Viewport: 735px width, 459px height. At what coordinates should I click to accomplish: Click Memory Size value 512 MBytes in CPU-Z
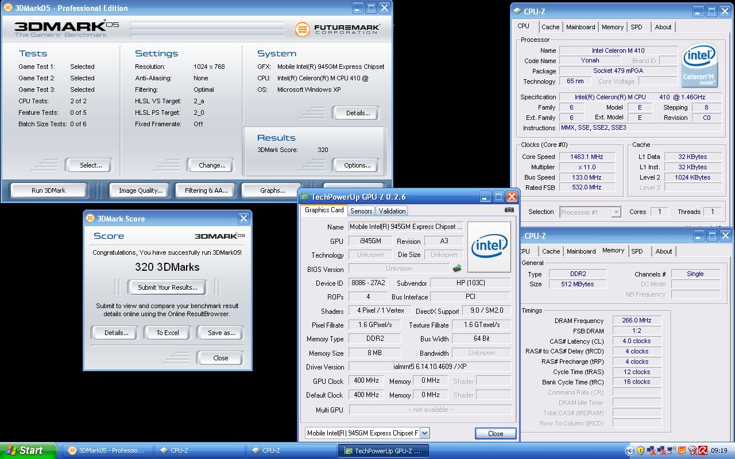tap(578, 284)
